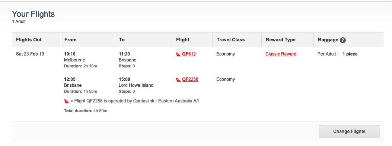The image size is (392, 146).
Task: Click the Qantas logo beside QF612
Action: [x=178, y=54]
